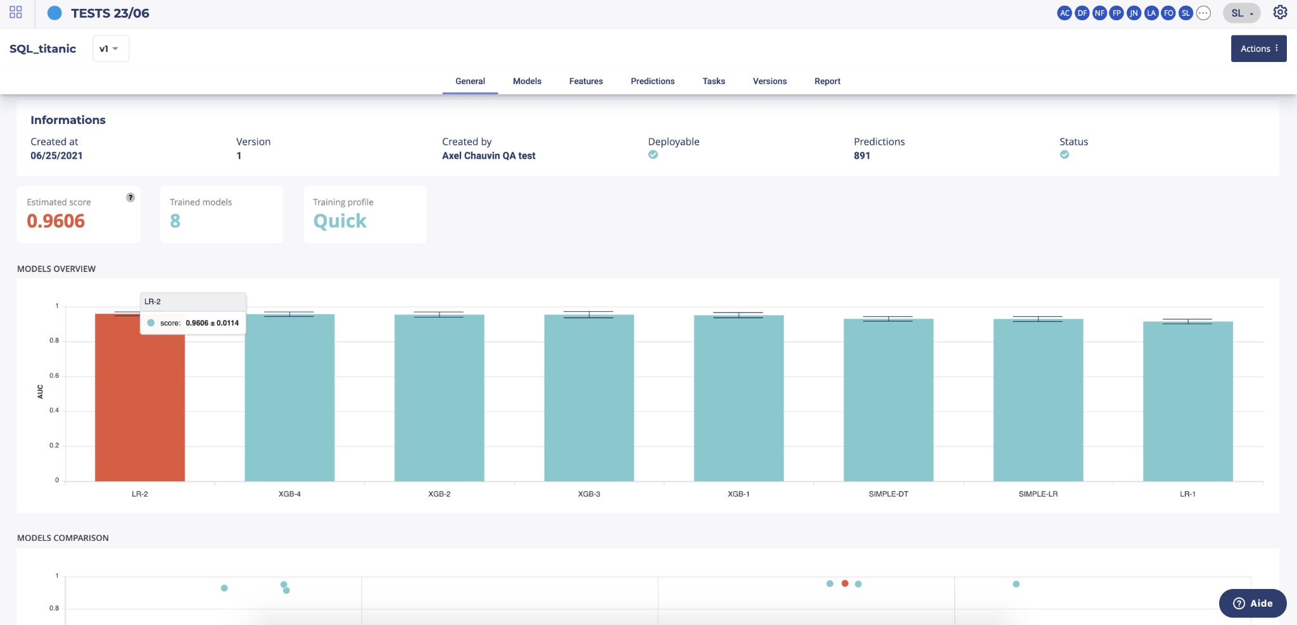Click the Status check icon
This screenshot has width=1297, height=625.
tap(1065, 154)
